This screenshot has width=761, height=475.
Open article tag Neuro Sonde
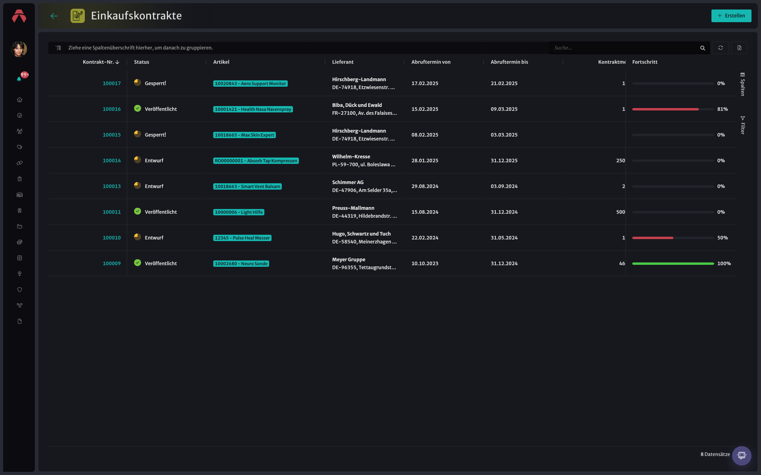pyautogui.click(x=241, y=264)
